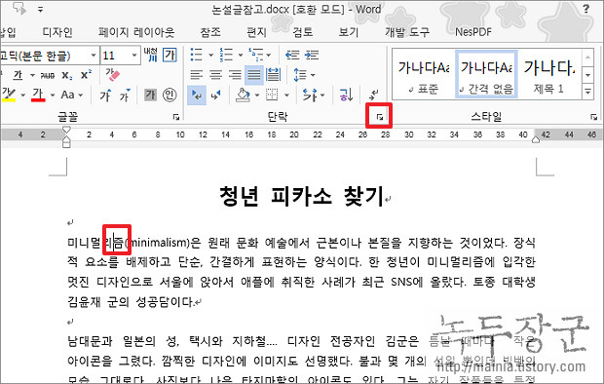Apply the 표준 style
Screen dimensions: 604x384
[424, 75]
